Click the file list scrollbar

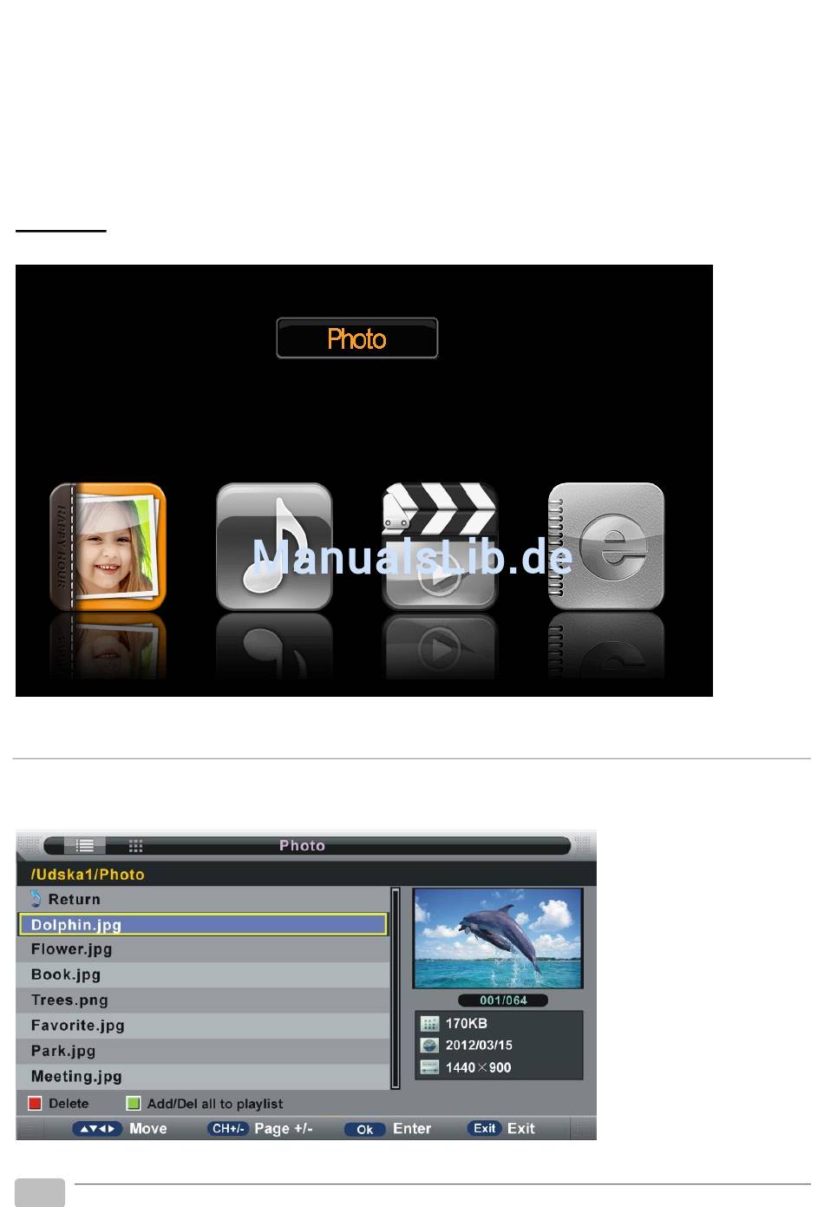(x=396, y=987)
